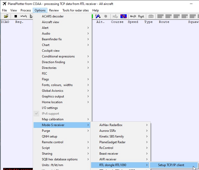Open Tools for radar sites menu
Viewport: 199px width, 170px height.
(x=75, y=10)
